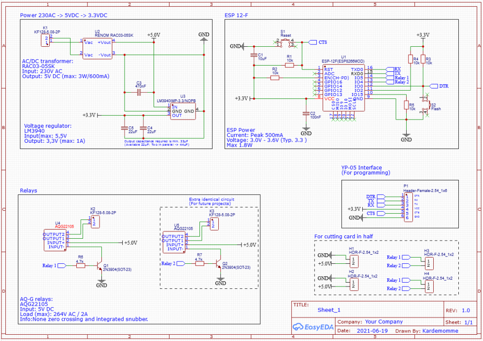Click the Your Company text field
This screenshot has width=483, height=341.
click(x=384, y=322)
